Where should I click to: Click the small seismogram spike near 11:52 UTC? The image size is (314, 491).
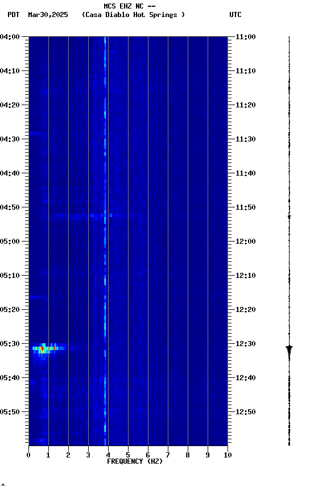click(x=289, y=217)
